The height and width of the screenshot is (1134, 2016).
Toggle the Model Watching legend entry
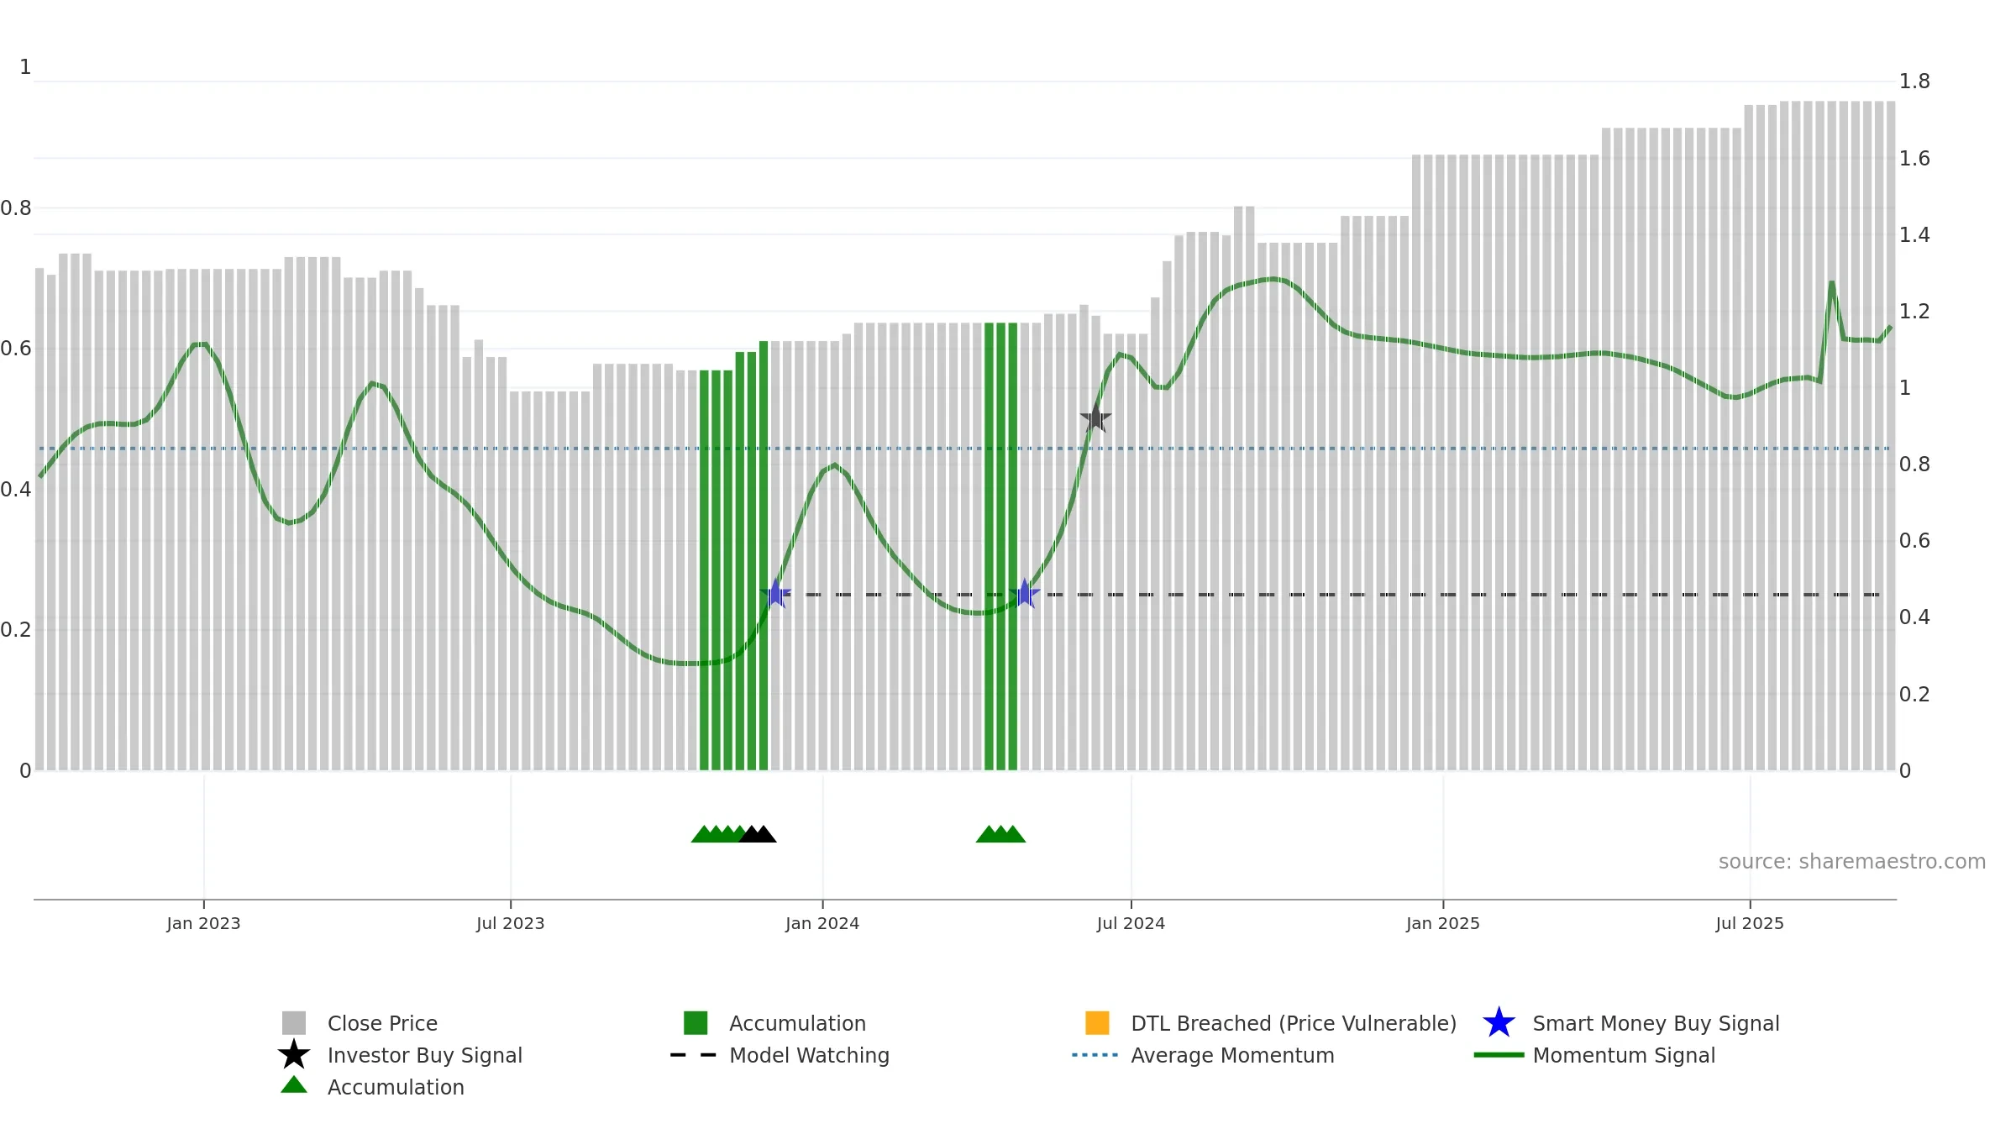[809, 1055]
